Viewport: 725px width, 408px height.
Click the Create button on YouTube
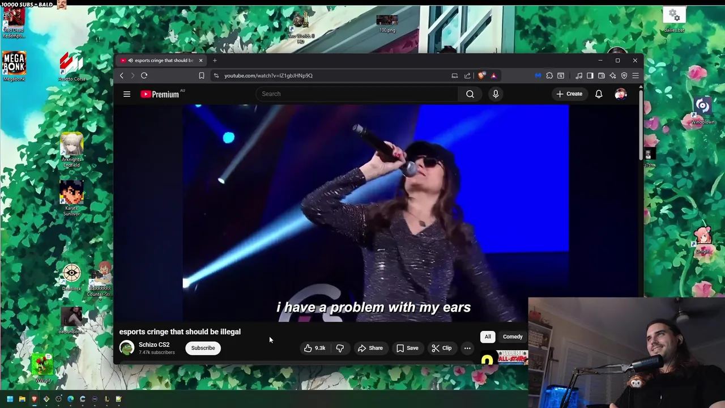569,94
